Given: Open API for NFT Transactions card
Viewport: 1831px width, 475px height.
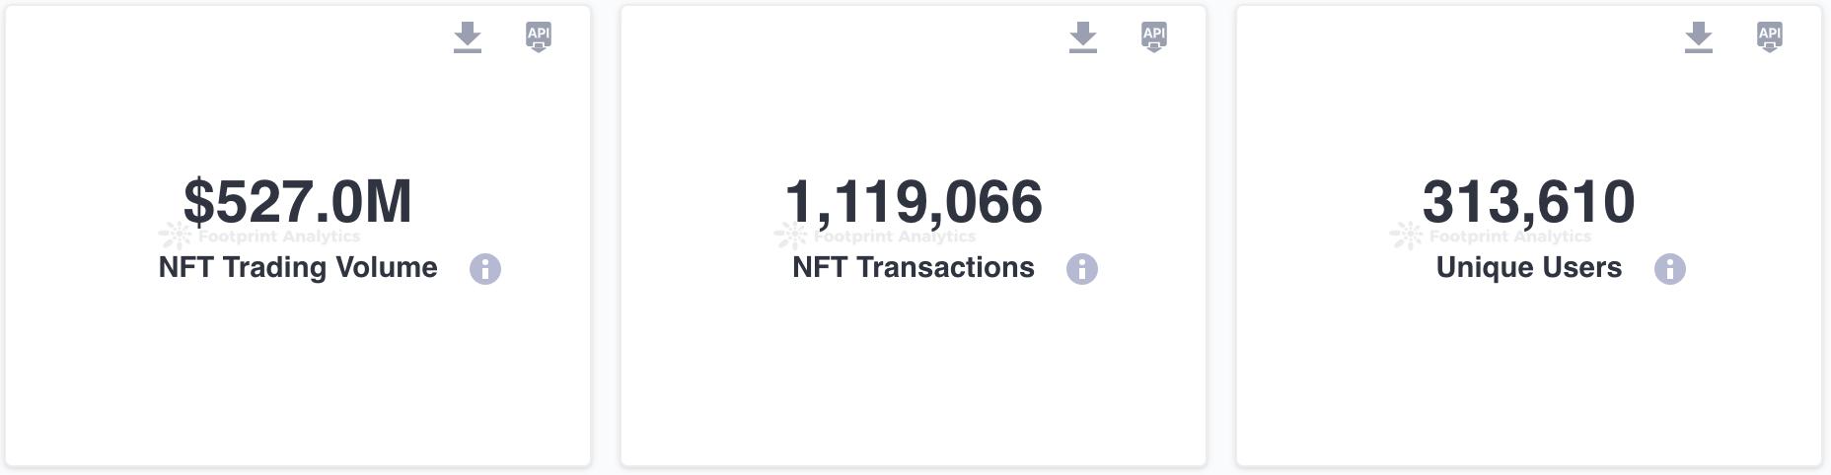Looking at the screenshot, I should tap(1154, 36).
